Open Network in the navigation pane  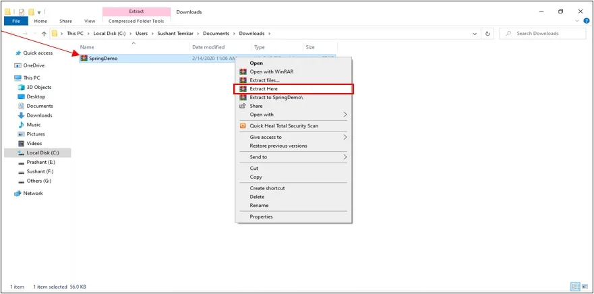click(x=29, y=194)
